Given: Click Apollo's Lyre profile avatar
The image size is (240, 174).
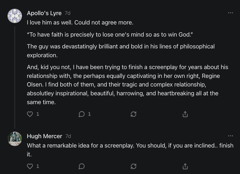Looking at the screenshot, I should 15,16.
